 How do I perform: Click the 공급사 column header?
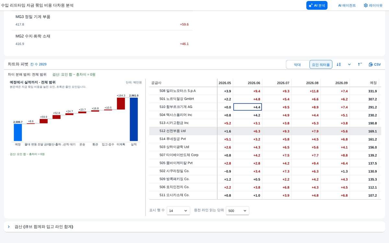tap(183, 83)
